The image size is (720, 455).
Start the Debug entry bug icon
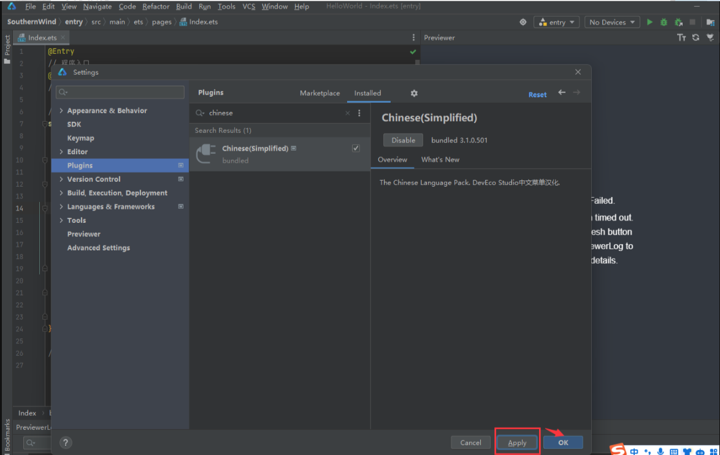tap(664, 22)
